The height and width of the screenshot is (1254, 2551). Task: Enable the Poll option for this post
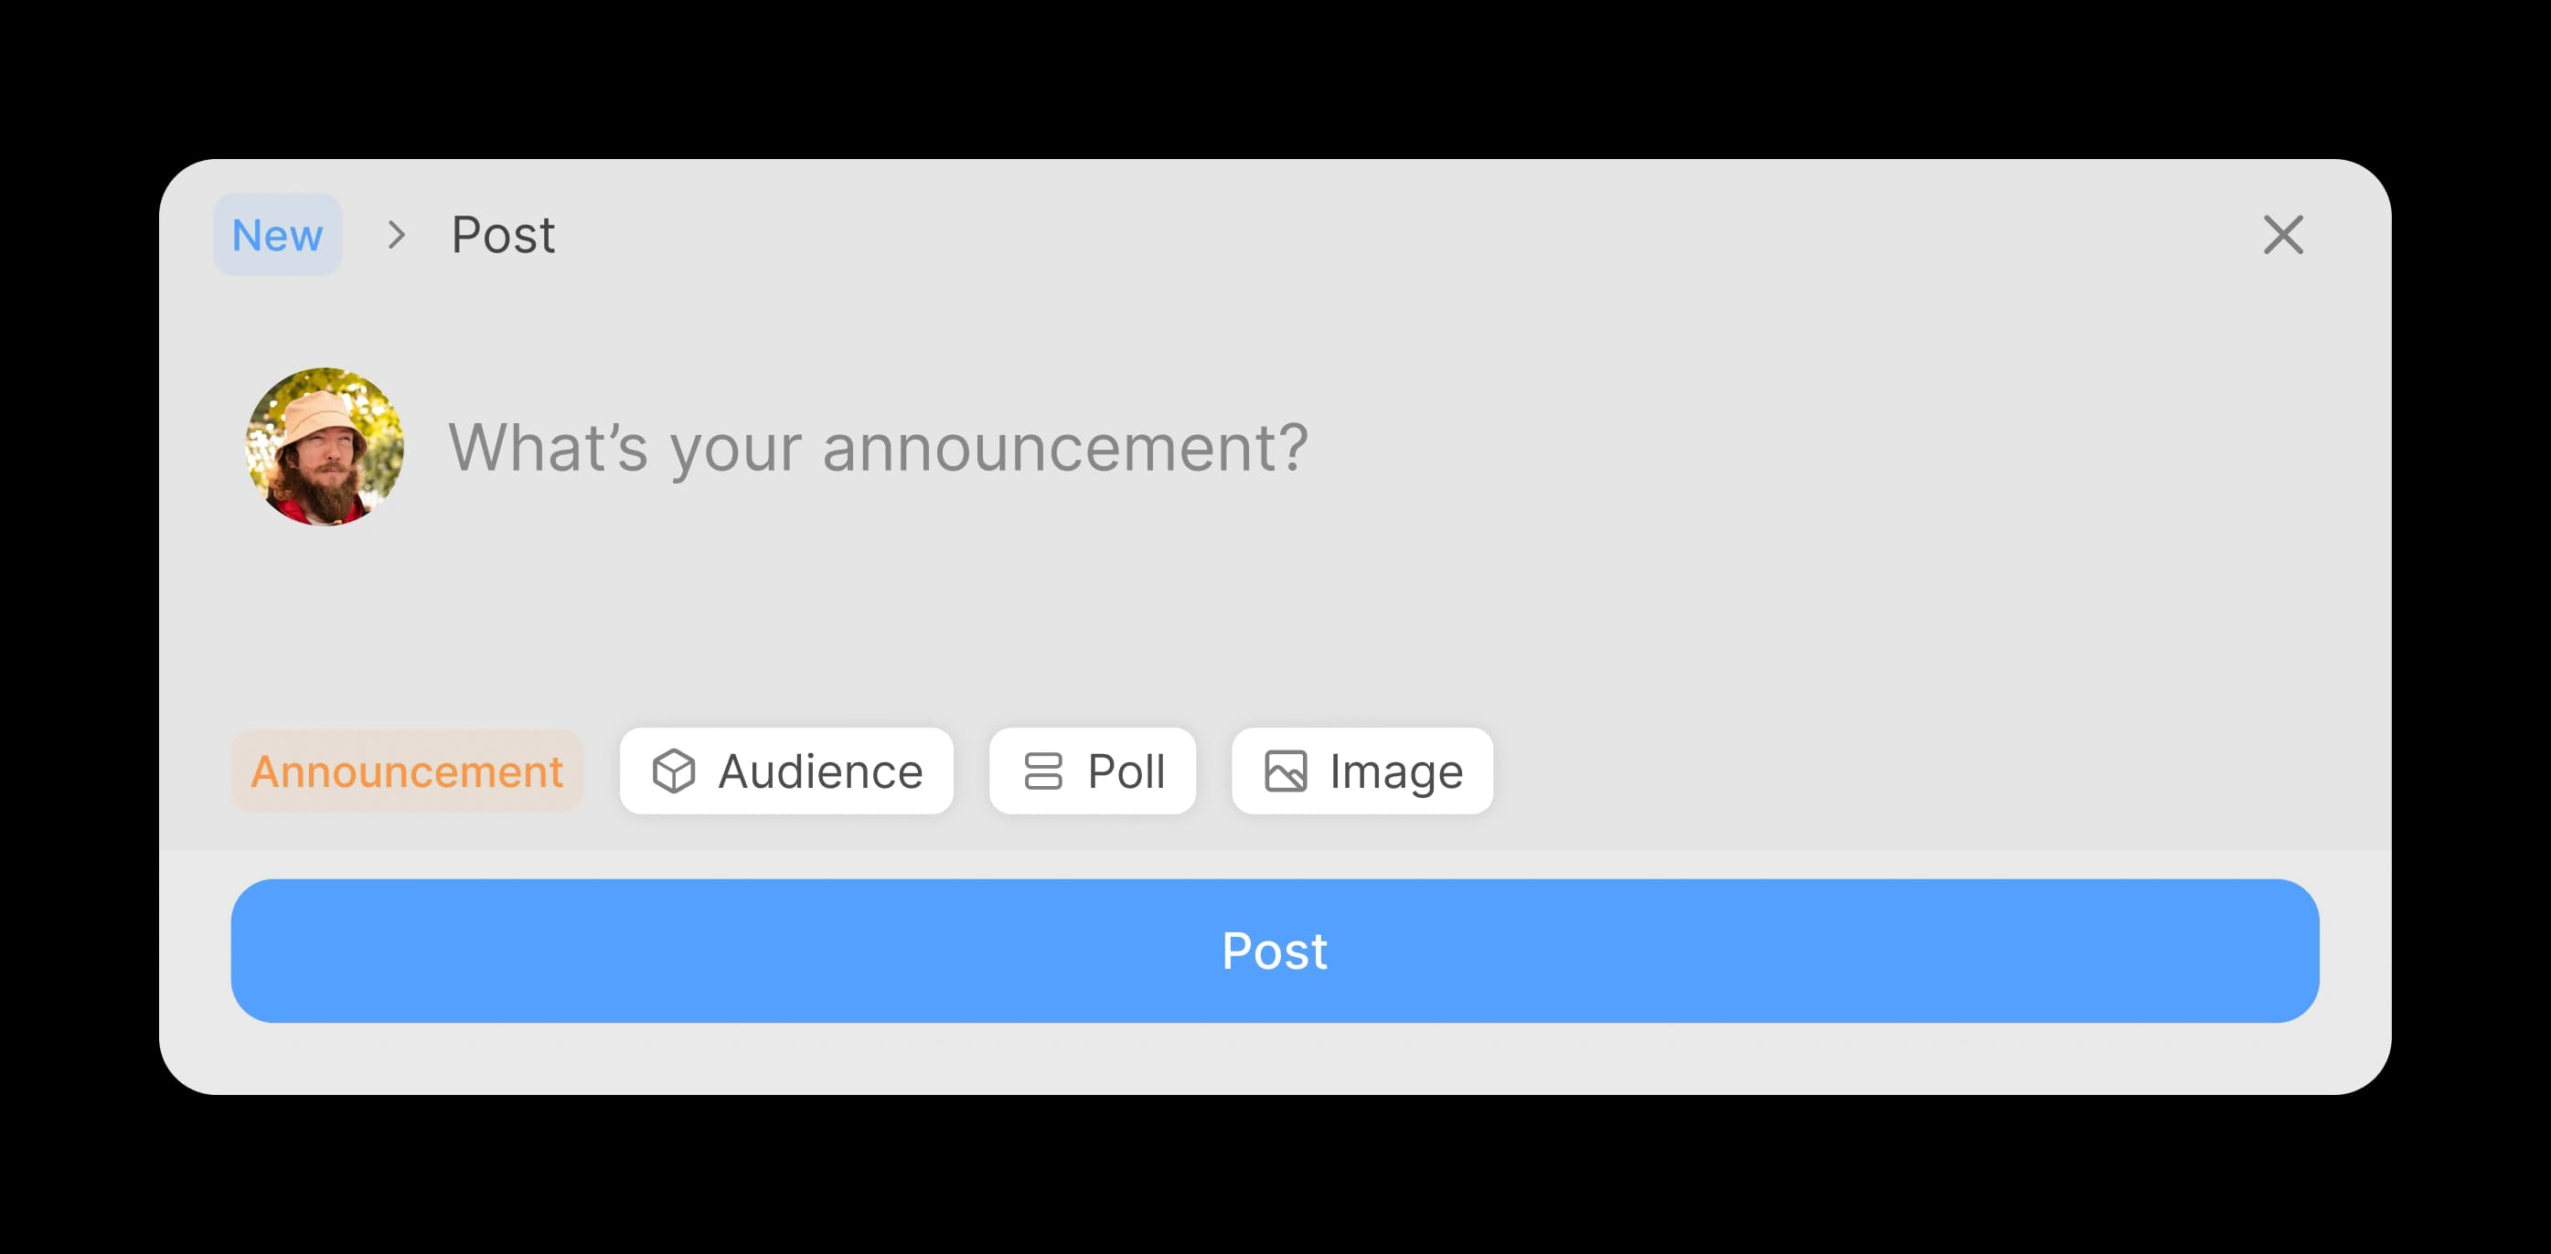click(x=1092, y=771)
